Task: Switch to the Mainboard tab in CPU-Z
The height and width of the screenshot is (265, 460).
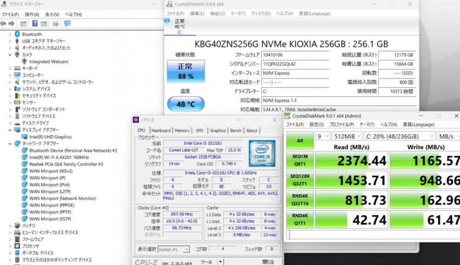Action: coord(161,131)
